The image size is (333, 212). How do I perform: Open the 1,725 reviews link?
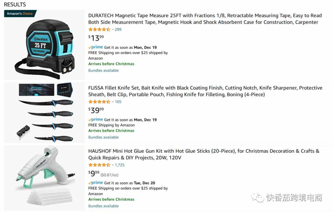coord(120,165)
